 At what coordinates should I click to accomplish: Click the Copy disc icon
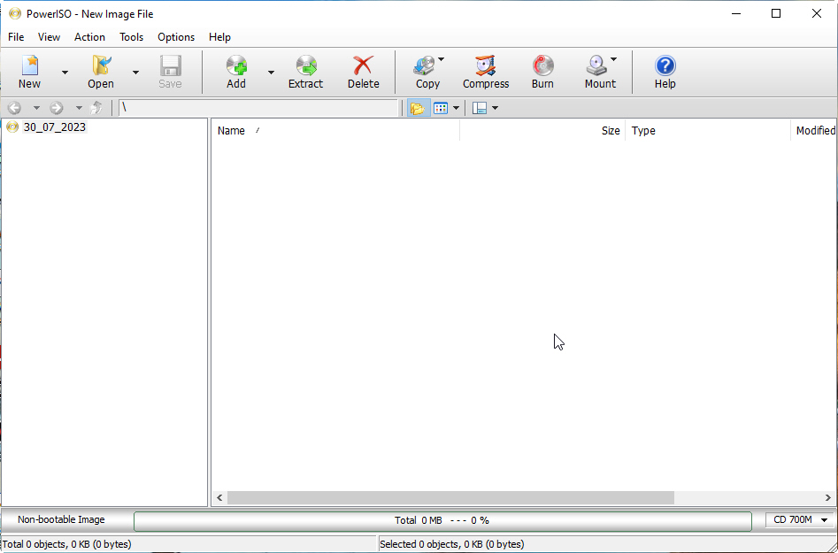click(x=425, y=65)
